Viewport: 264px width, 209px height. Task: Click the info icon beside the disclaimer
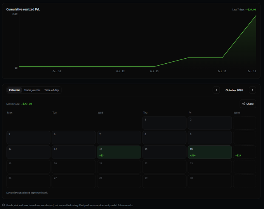coord(3,205)
